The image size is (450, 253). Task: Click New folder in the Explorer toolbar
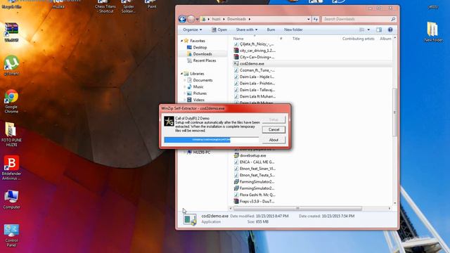point(293,30)
